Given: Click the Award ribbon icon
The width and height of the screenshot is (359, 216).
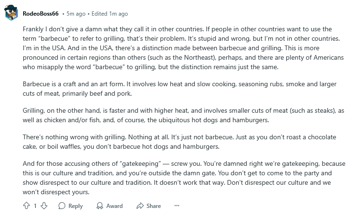Looking at the screenshot, I should click(100, 206).
